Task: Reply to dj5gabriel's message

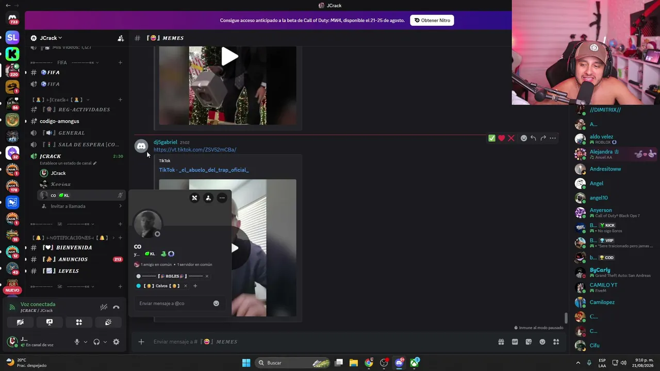Action: point(533,138)
